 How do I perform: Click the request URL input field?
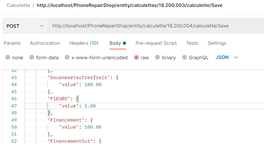pos(156,26)
